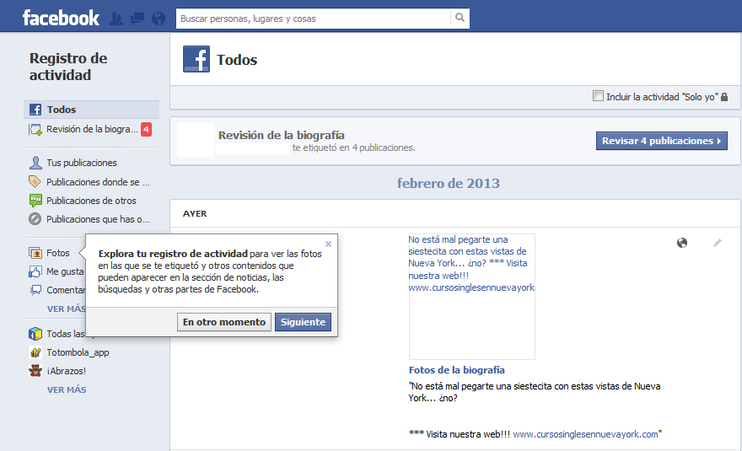
Task: Click the hidden posts circle-slash icon
Action: [35, 219]
